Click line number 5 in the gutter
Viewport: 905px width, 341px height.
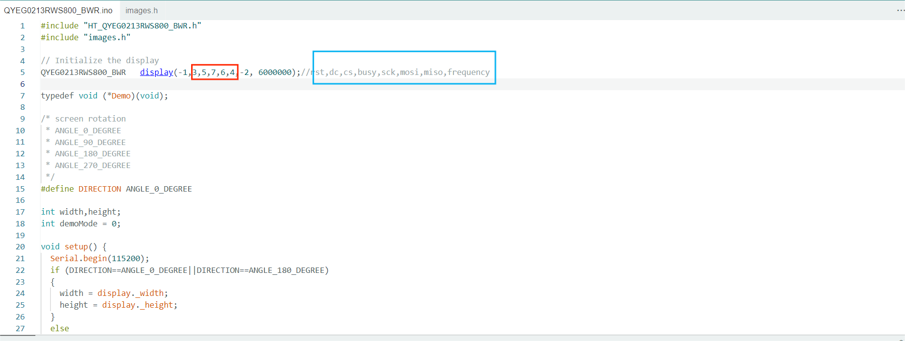(x=22, y=72)
